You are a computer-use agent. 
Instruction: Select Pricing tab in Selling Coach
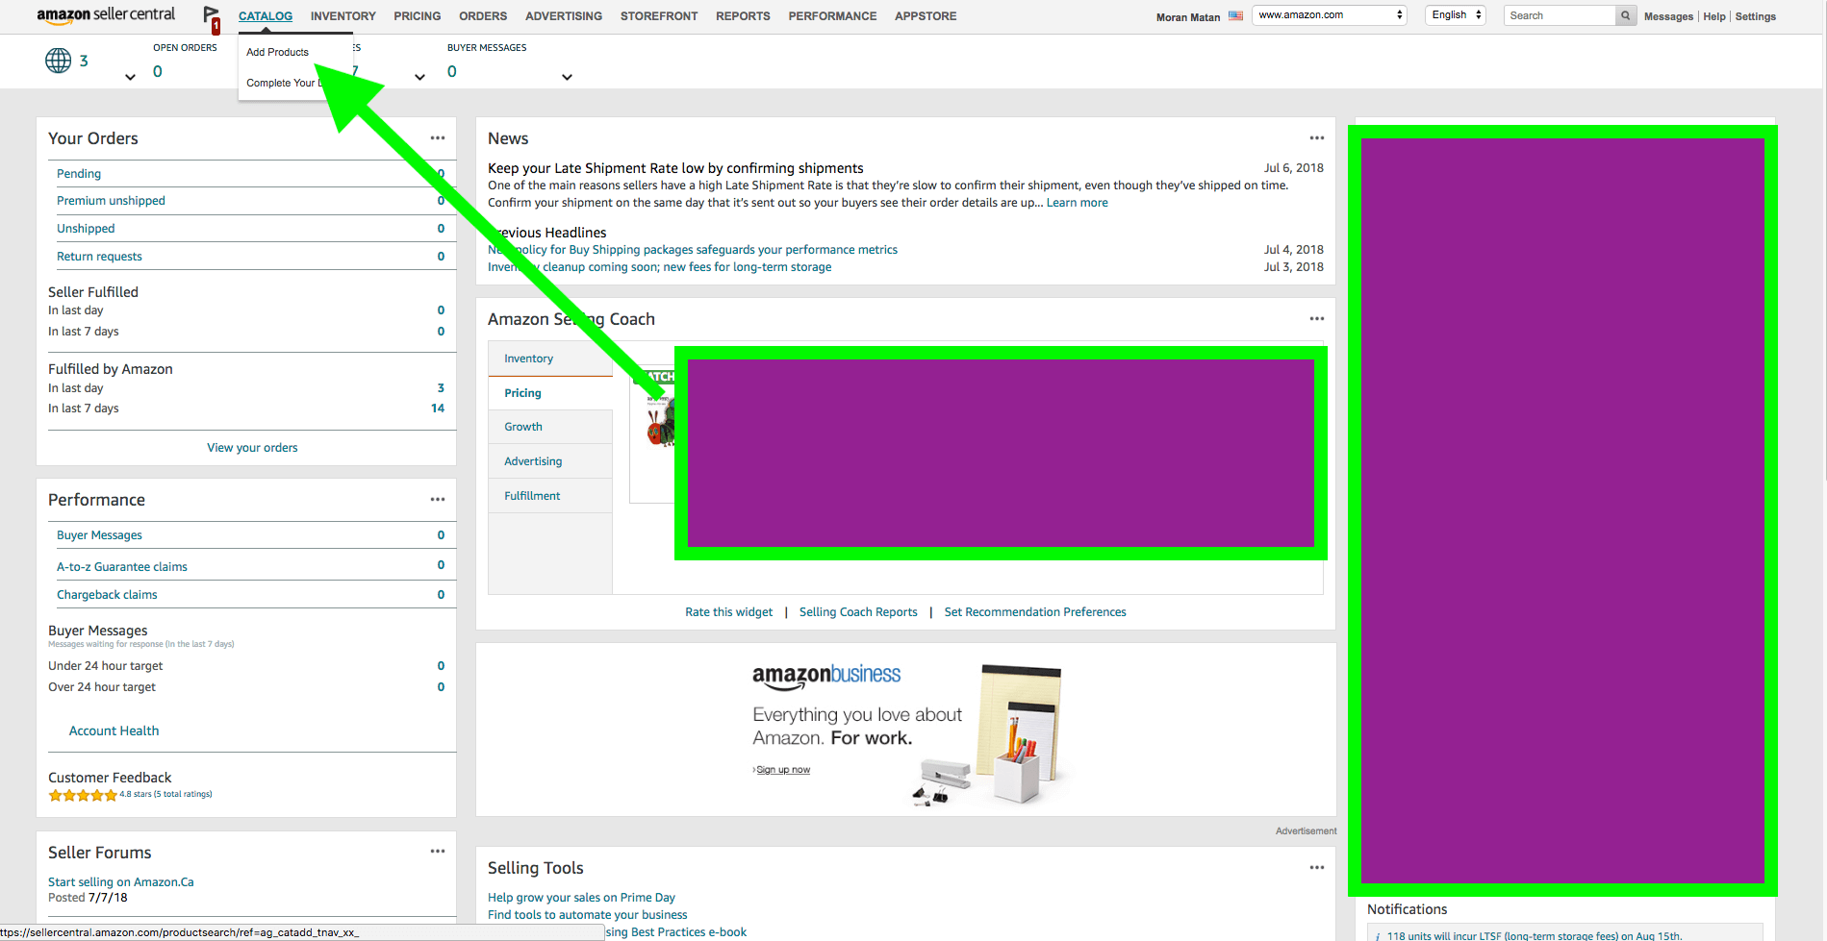[x=550, y=393]
